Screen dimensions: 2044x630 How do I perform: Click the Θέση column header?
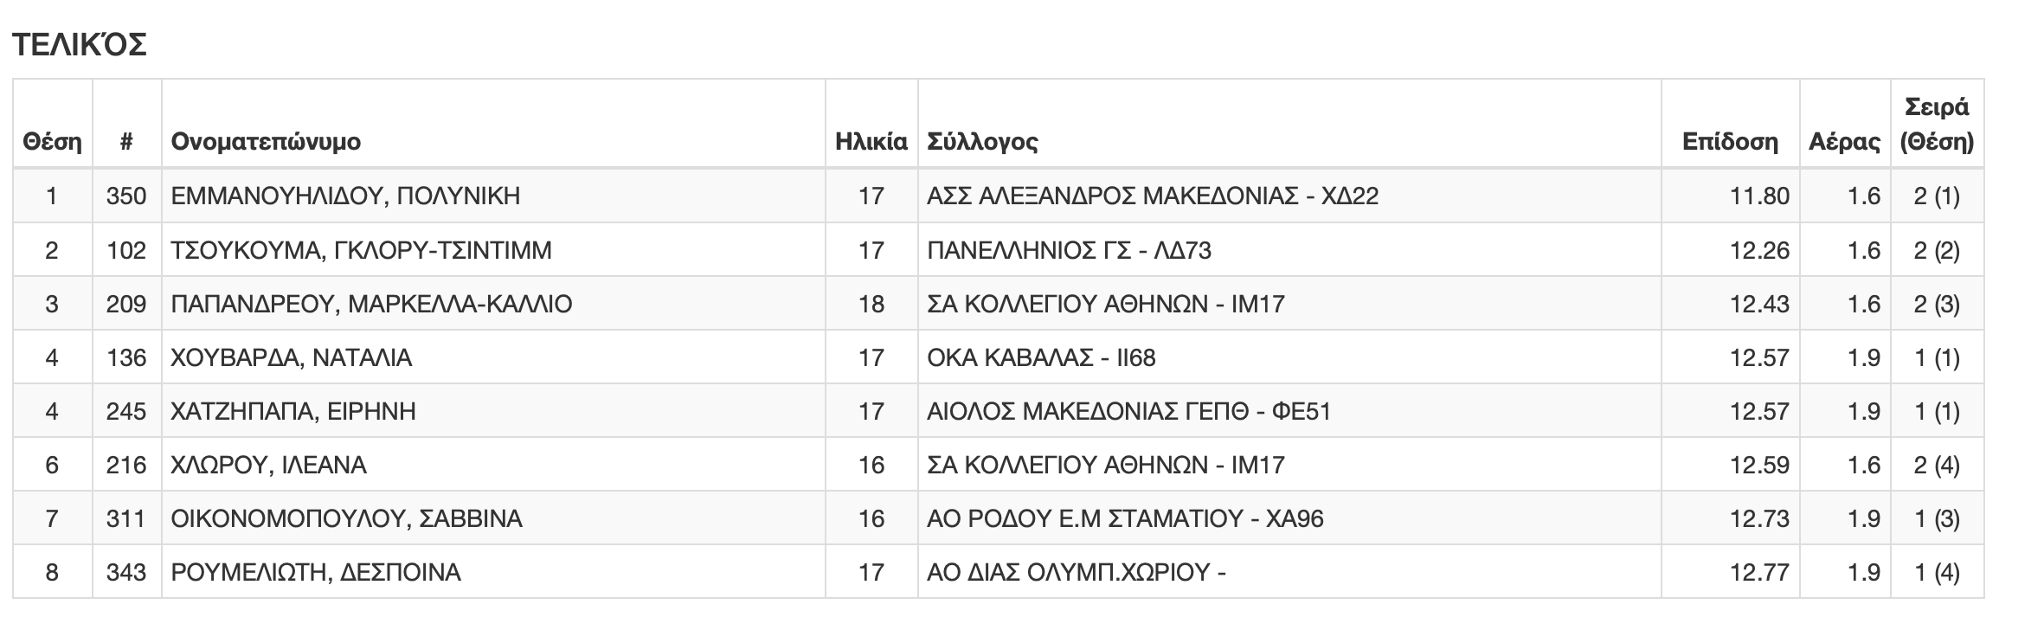(x=52, y=141)
